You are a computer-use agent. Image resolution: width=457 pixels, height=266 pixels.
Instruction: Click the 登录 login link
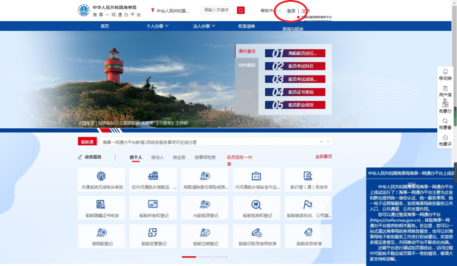coord(291,11)
